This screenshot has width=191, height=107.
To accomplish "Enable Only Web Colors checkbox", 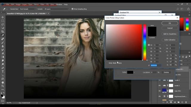I will click(107, 63).
